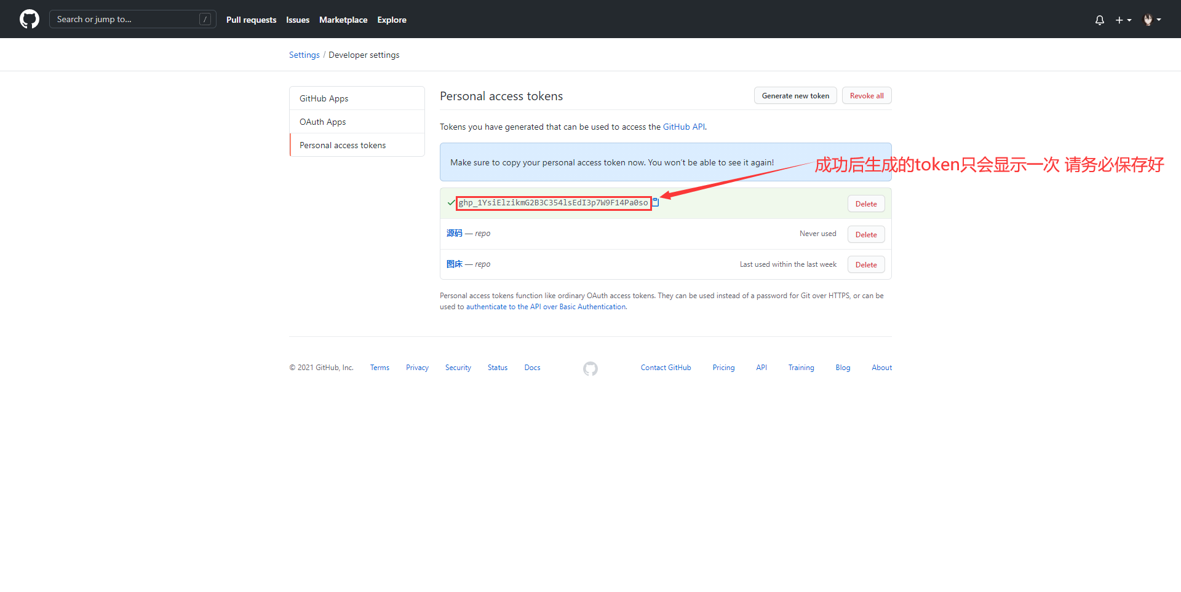Open the 源码 token link
This screenshot has height=592, width=1181.
click(x=455, y=233)
